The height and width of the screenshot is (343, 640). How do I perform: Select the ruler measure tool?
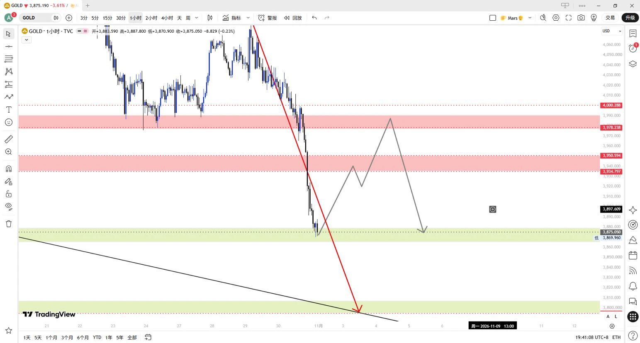coord(8,139)
